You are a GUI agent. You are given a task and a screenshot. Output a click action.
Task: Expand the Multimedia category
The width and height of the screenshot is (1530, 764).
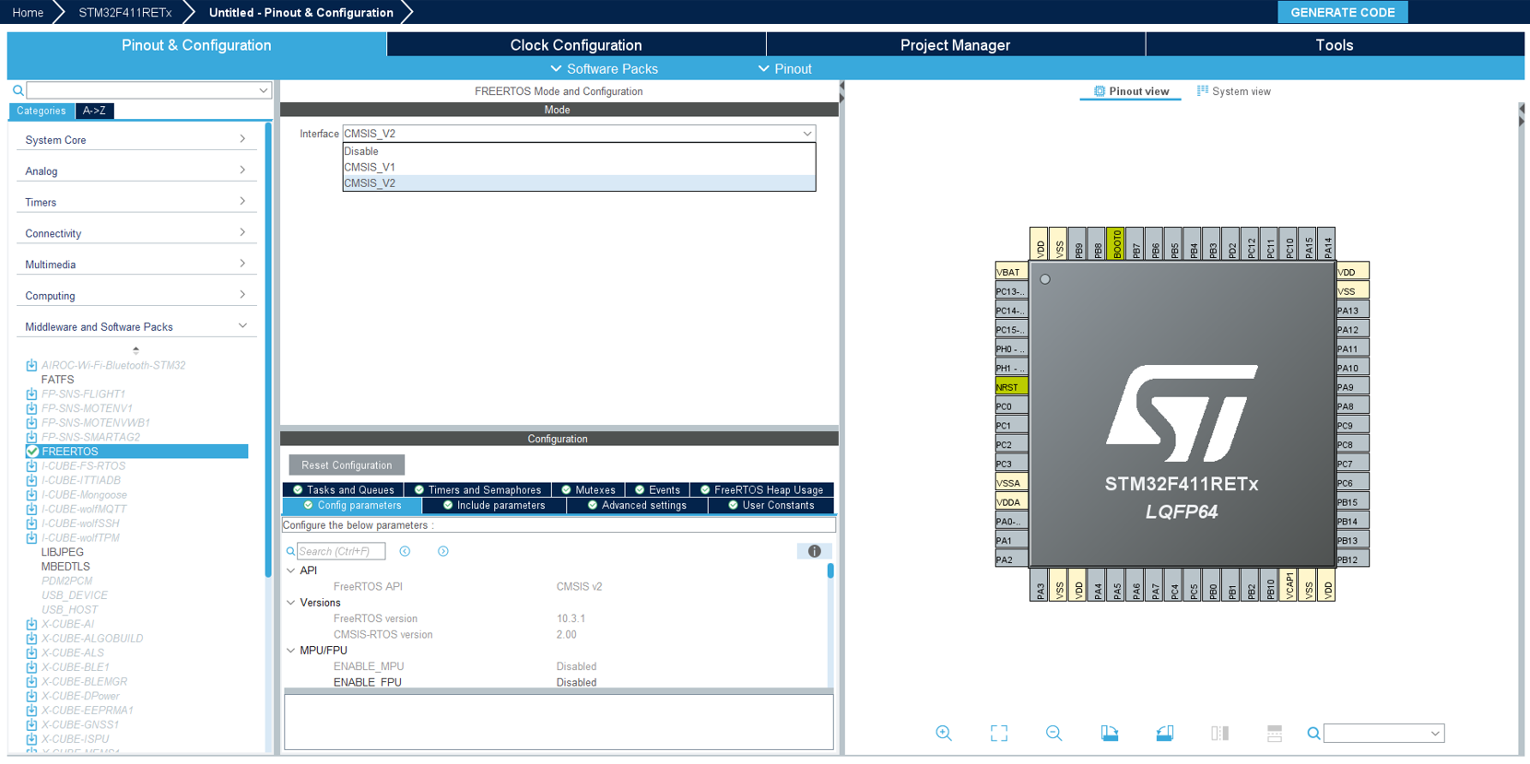(136, 264)
